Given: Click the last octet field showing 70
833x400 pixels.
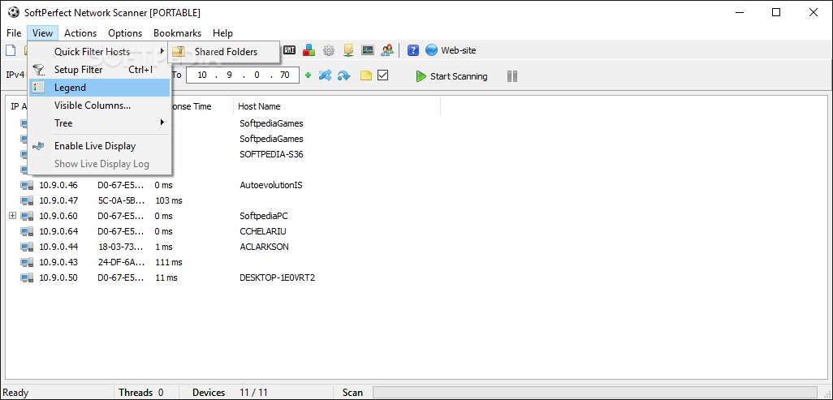Looking at the screenshot, I should point(285,75).
